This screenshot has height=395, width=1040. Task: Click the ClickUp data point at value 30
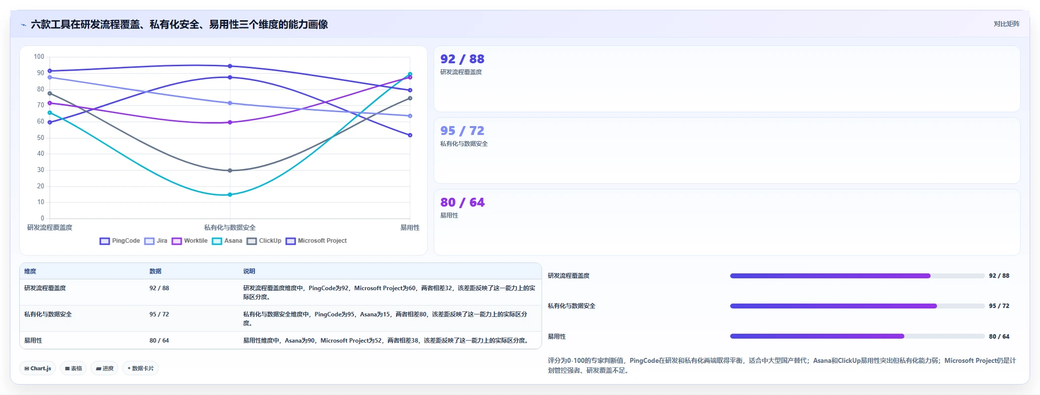230,171
